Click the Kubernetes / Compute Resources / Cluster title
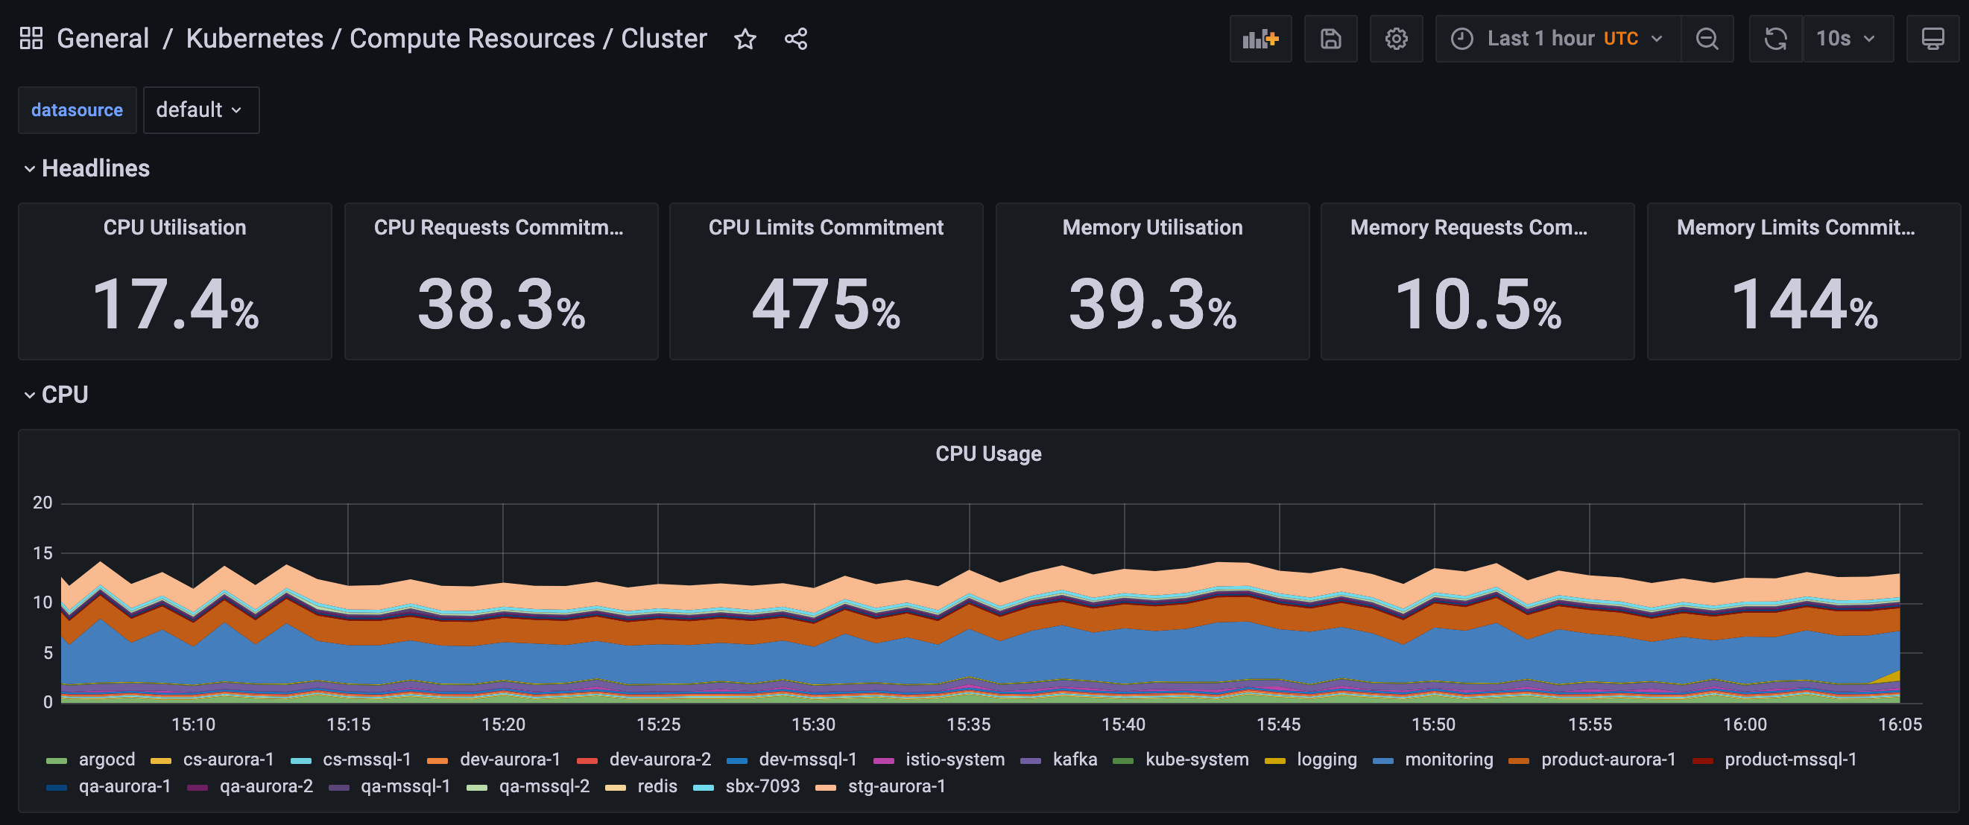Image resolution: width=1969 pixels, height=825 pixels. point(446,38)
